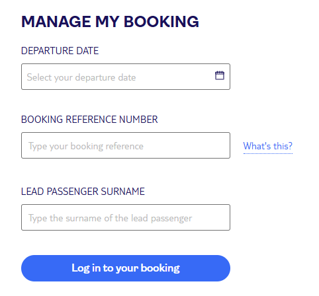Click the empty right side of departure date box

(174, 77)
